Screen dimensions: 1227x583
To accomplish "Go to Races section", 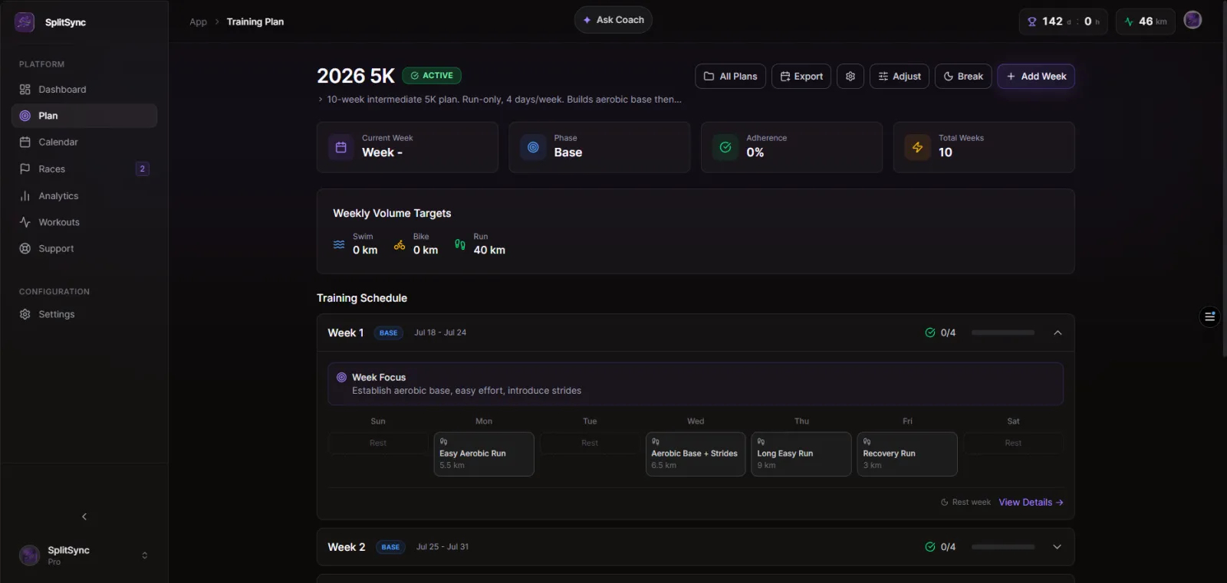I will (x=84, y=169).
